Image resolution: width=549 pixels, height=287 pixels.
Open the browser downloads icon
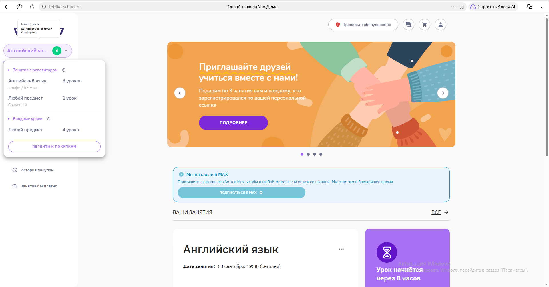point(542,7)
